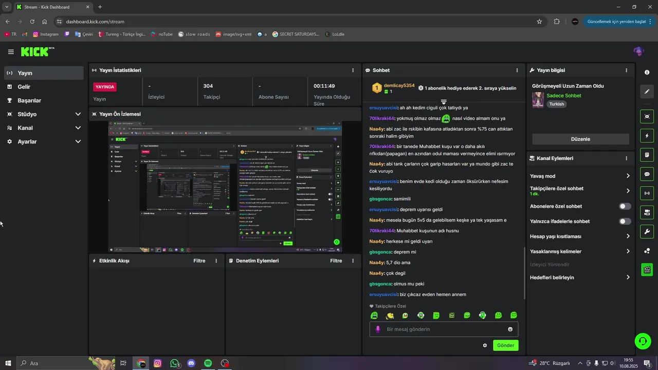Open the emoji picker in message box
Viewport: 658px width, 370px height.
point(510,329)
